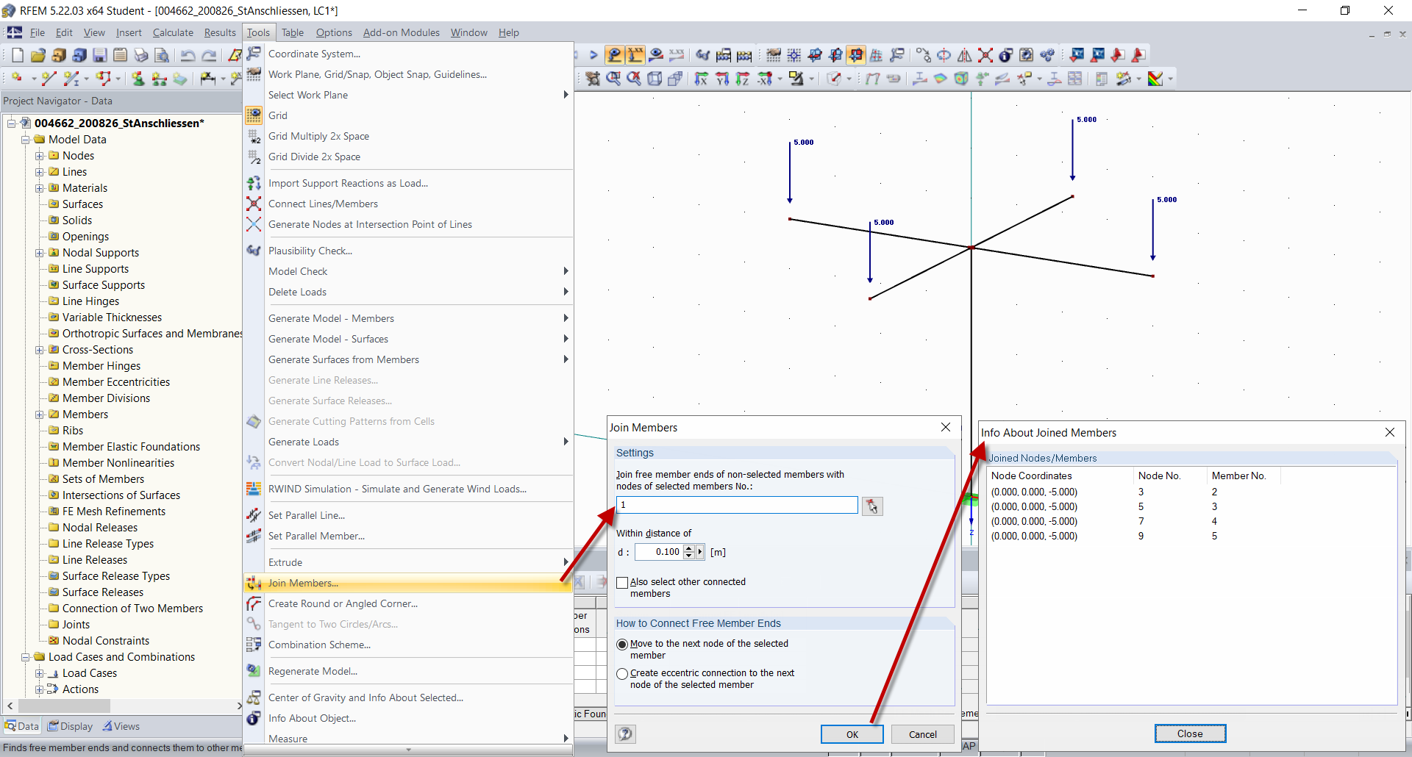
Task: Select 'Create eccentric connection' radio option
Action: [622, 674]
